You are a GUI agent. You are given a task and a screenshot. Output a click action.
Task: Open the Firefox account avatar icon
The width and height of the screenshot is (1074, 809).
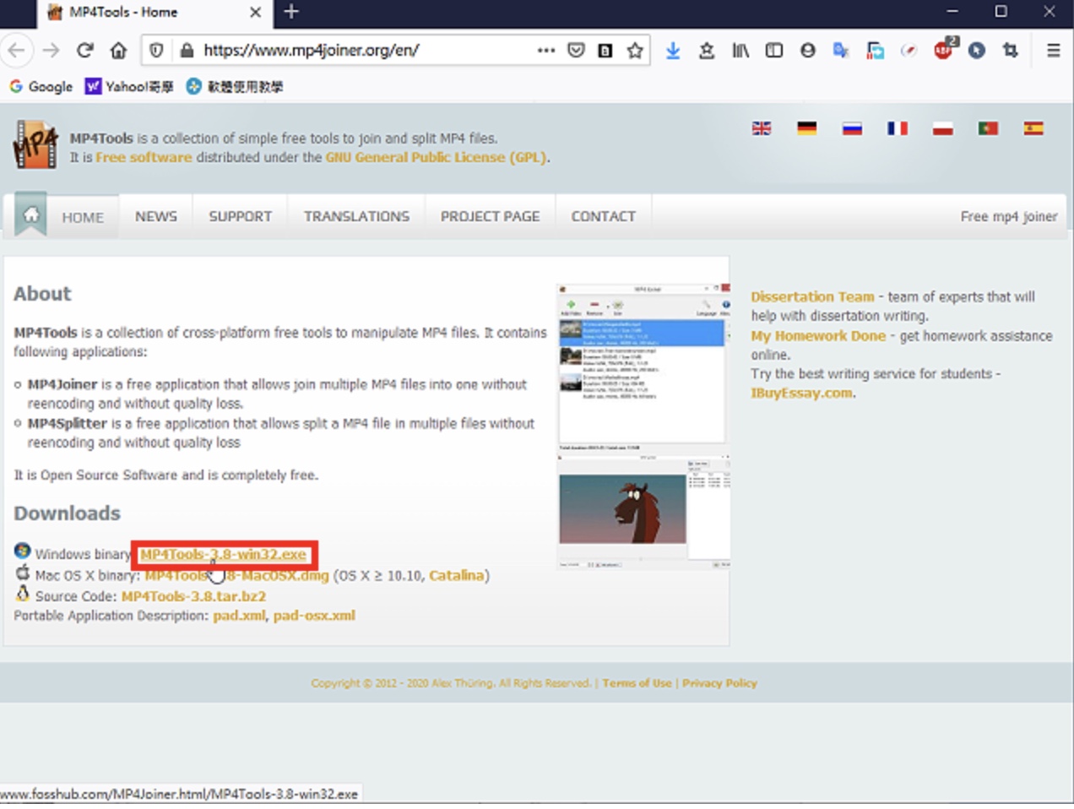tap(808, 51)
